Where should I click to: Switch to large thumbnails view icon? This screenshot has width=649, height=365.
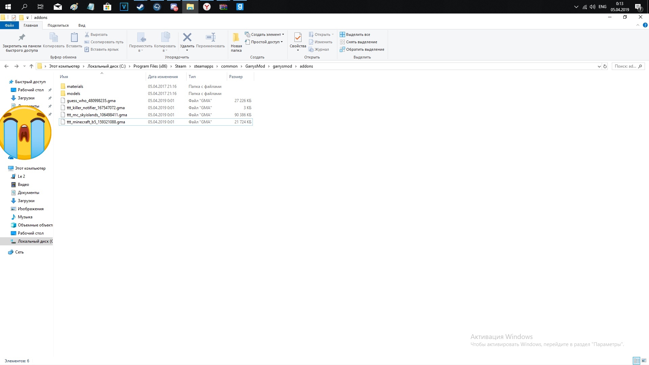coord(644,361)
